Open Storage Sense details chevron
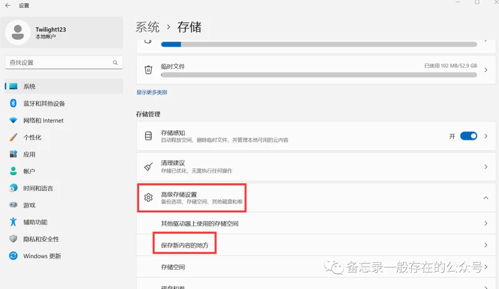The width and height of the screenshot is (499, 289). (x=485, y=136)
